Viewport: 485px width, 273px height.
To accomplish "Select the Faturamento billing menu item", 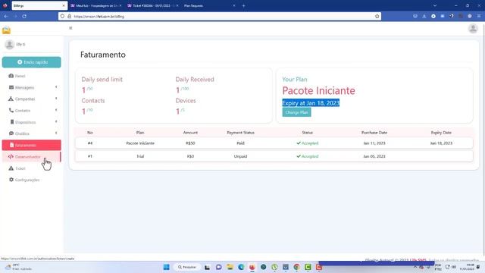I will point(31,145).
